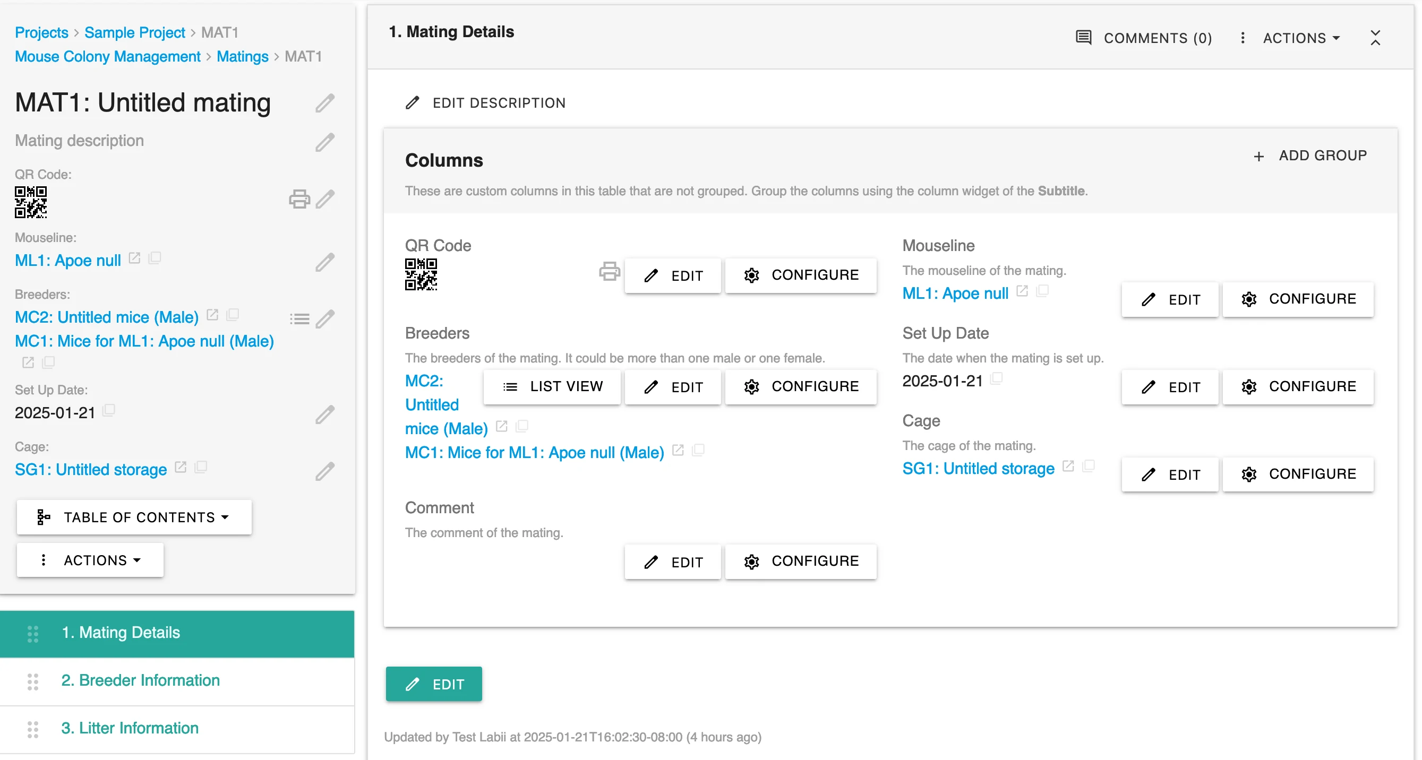1422x760 pixels.
Task: Edit the QR Code column
Action: [673, 275]
